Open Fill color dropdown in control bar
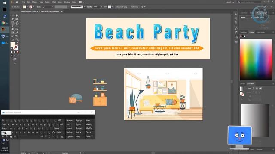 27,7
